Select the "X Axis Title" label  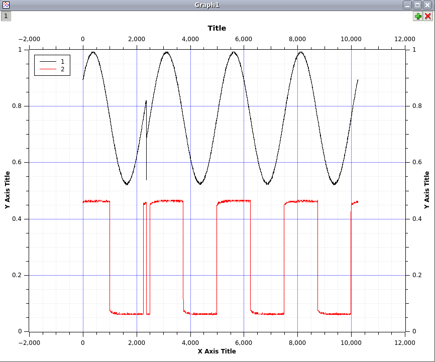pyautogui.click(x=217, y=351)
